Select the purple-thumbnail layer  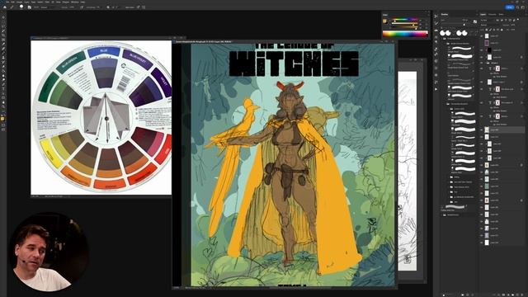click(487, 43)
